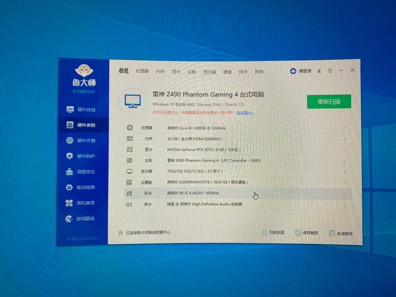
Task: Expand the 主硬盘 SSD row arrow
Action: [345, 183]
